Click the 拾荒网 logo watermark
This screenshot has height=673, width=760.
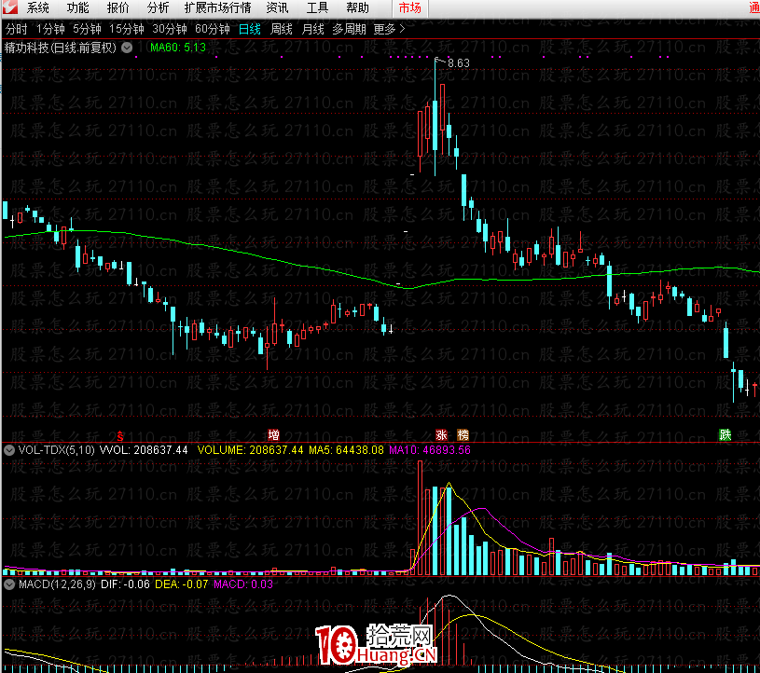tap(378, 643)
